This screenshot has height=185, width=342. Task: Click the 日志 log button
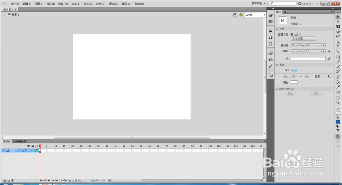click(x=290, y=94)
